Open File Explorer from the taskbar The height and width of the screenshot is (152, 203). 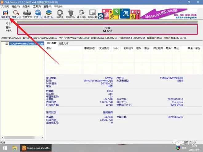click(x=15, y=148)
